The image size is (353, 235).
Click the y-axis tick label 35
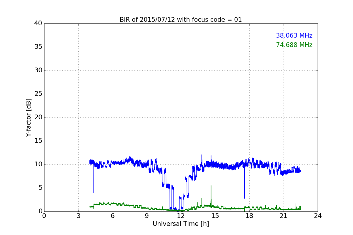(x=38, y=47)
